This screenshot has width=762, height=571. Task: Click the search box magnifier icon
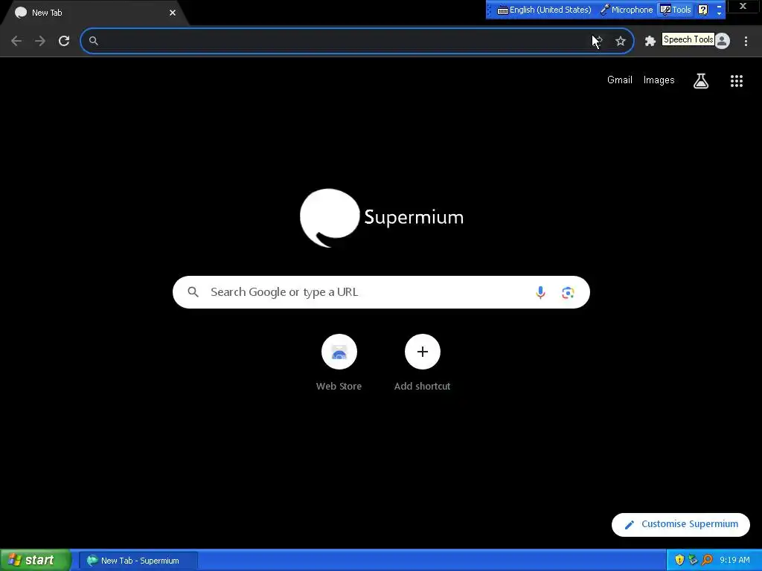[x=193, y=291]
